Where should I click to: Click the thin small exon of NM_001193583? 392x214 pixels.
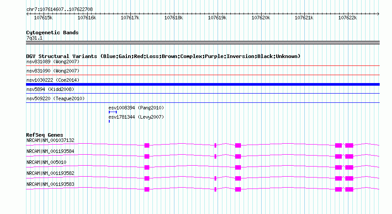[215, 189]
